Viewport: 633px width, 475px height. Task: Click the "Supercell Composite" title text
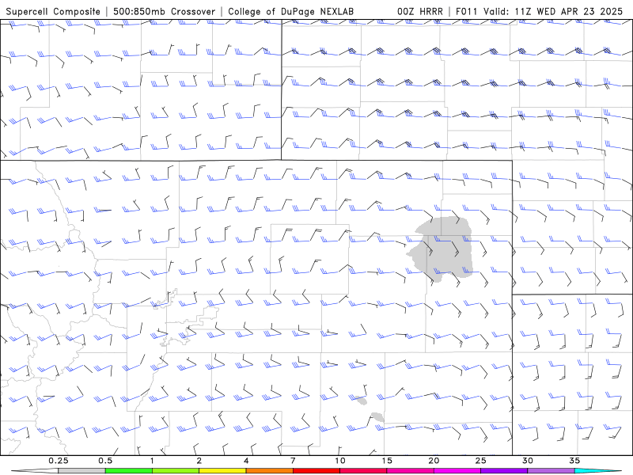[x=53, y=11]
